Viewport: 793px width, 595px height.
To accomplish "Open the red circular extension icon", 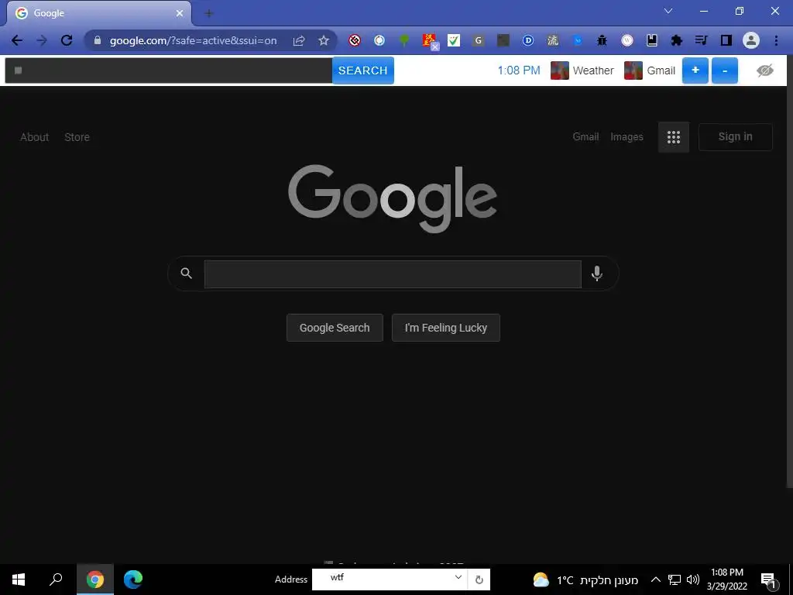I will click(x=355, y=40).
